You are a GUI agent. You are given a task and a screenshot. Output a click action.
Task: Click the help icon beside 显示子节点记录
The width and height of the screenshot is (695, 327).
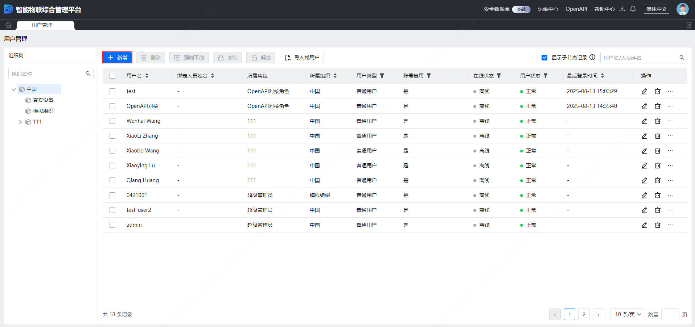(x=592, y=58)
